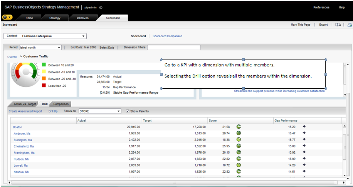Click the horizontal scrollbar right arrow at bottom

tap(344, 182)
